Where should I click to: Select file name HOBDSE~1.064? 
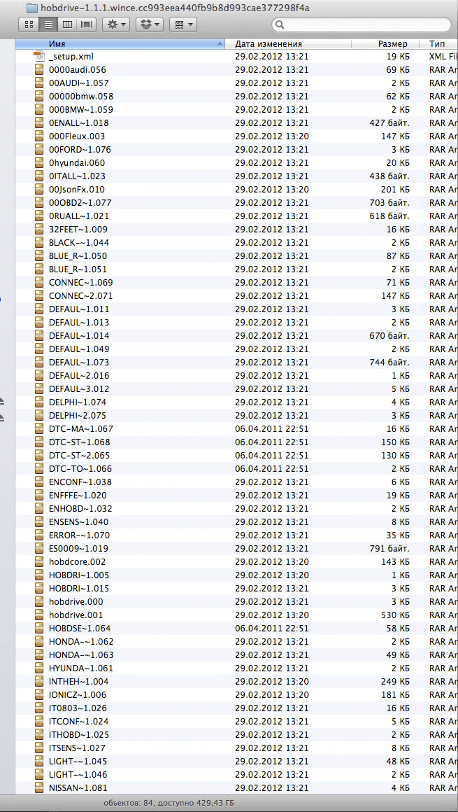(80, 629)
